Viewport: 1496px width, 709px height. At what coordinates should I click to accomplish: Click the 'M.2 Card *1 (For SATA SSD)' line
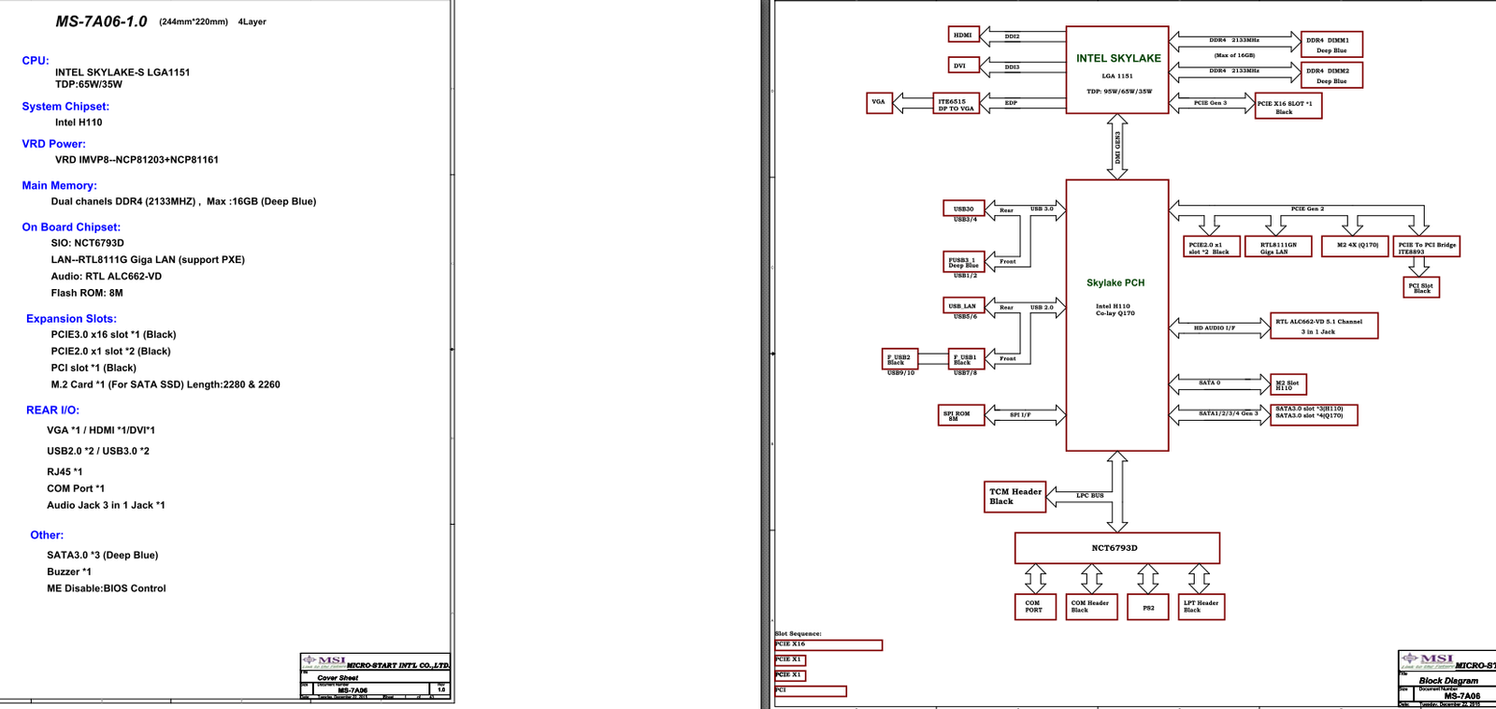tap(165, 384)
